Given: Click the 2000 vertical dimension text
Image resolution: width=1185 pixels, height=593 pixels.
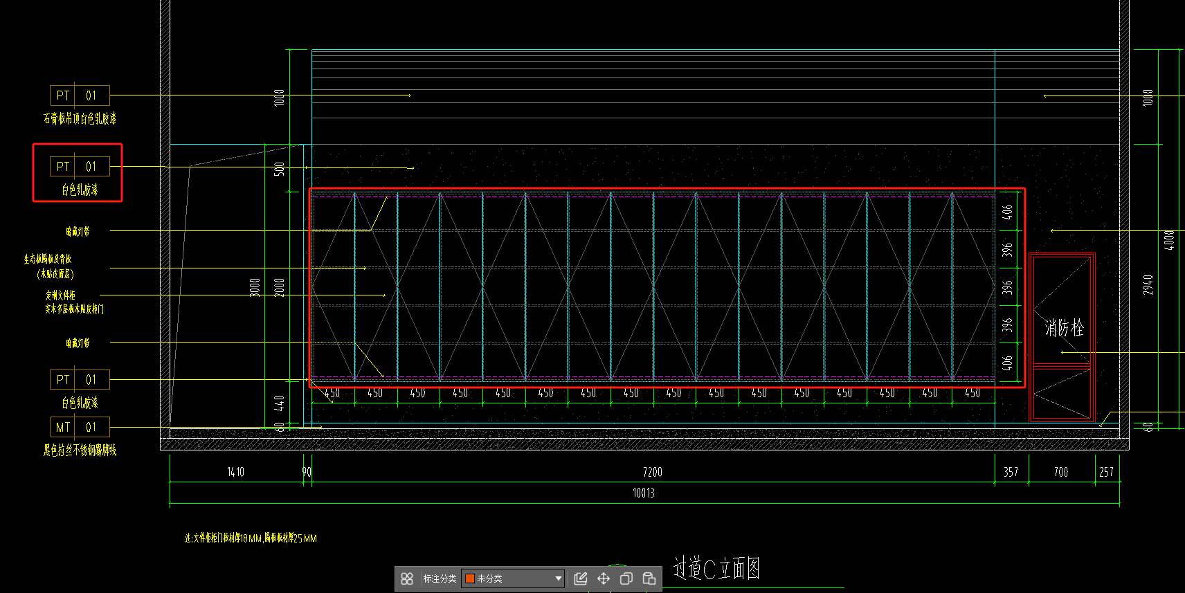Looking at the screenshot, I should [x=280, y=287].
